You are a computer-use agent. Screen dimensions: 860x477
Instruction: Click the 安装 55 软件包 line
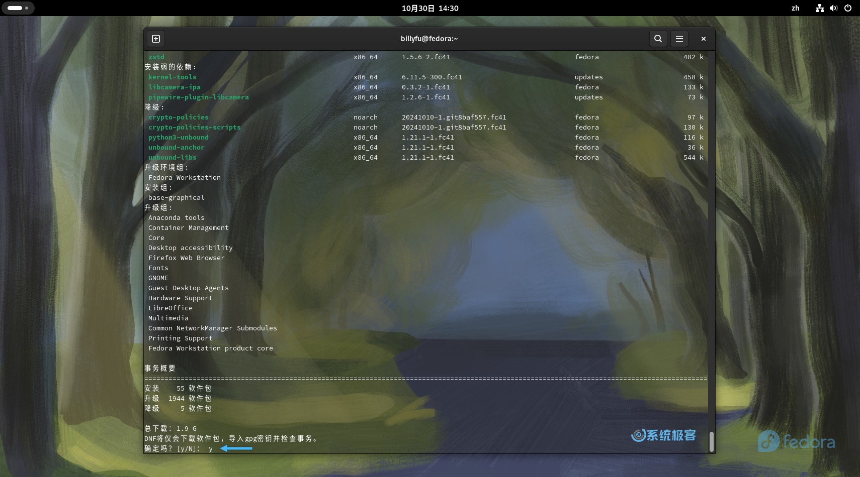point(178,388)
